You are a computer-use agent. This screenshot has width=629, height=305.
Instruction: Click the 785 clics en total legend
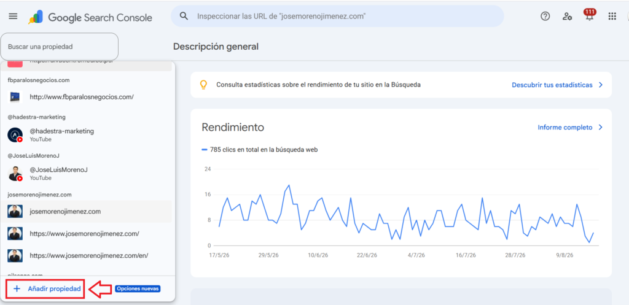tap(260, 150)
